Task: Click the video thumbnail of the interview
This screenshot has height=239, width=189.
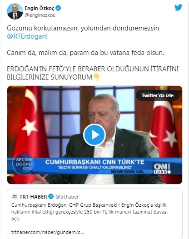Action: [x=94, y=135]
